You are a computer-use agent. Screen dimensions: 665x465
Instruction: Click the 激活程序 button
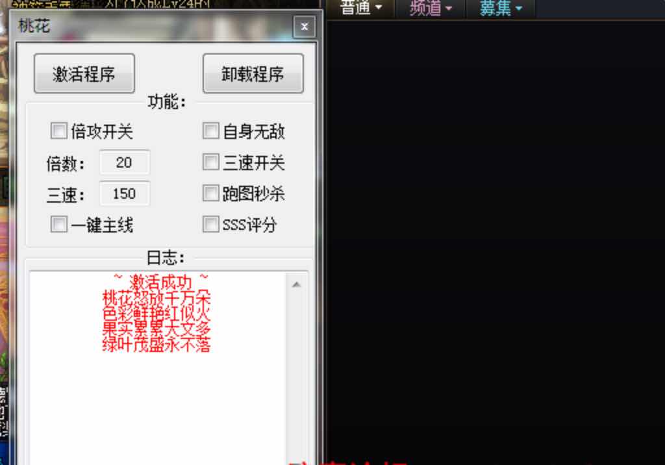tap(84, 73)
